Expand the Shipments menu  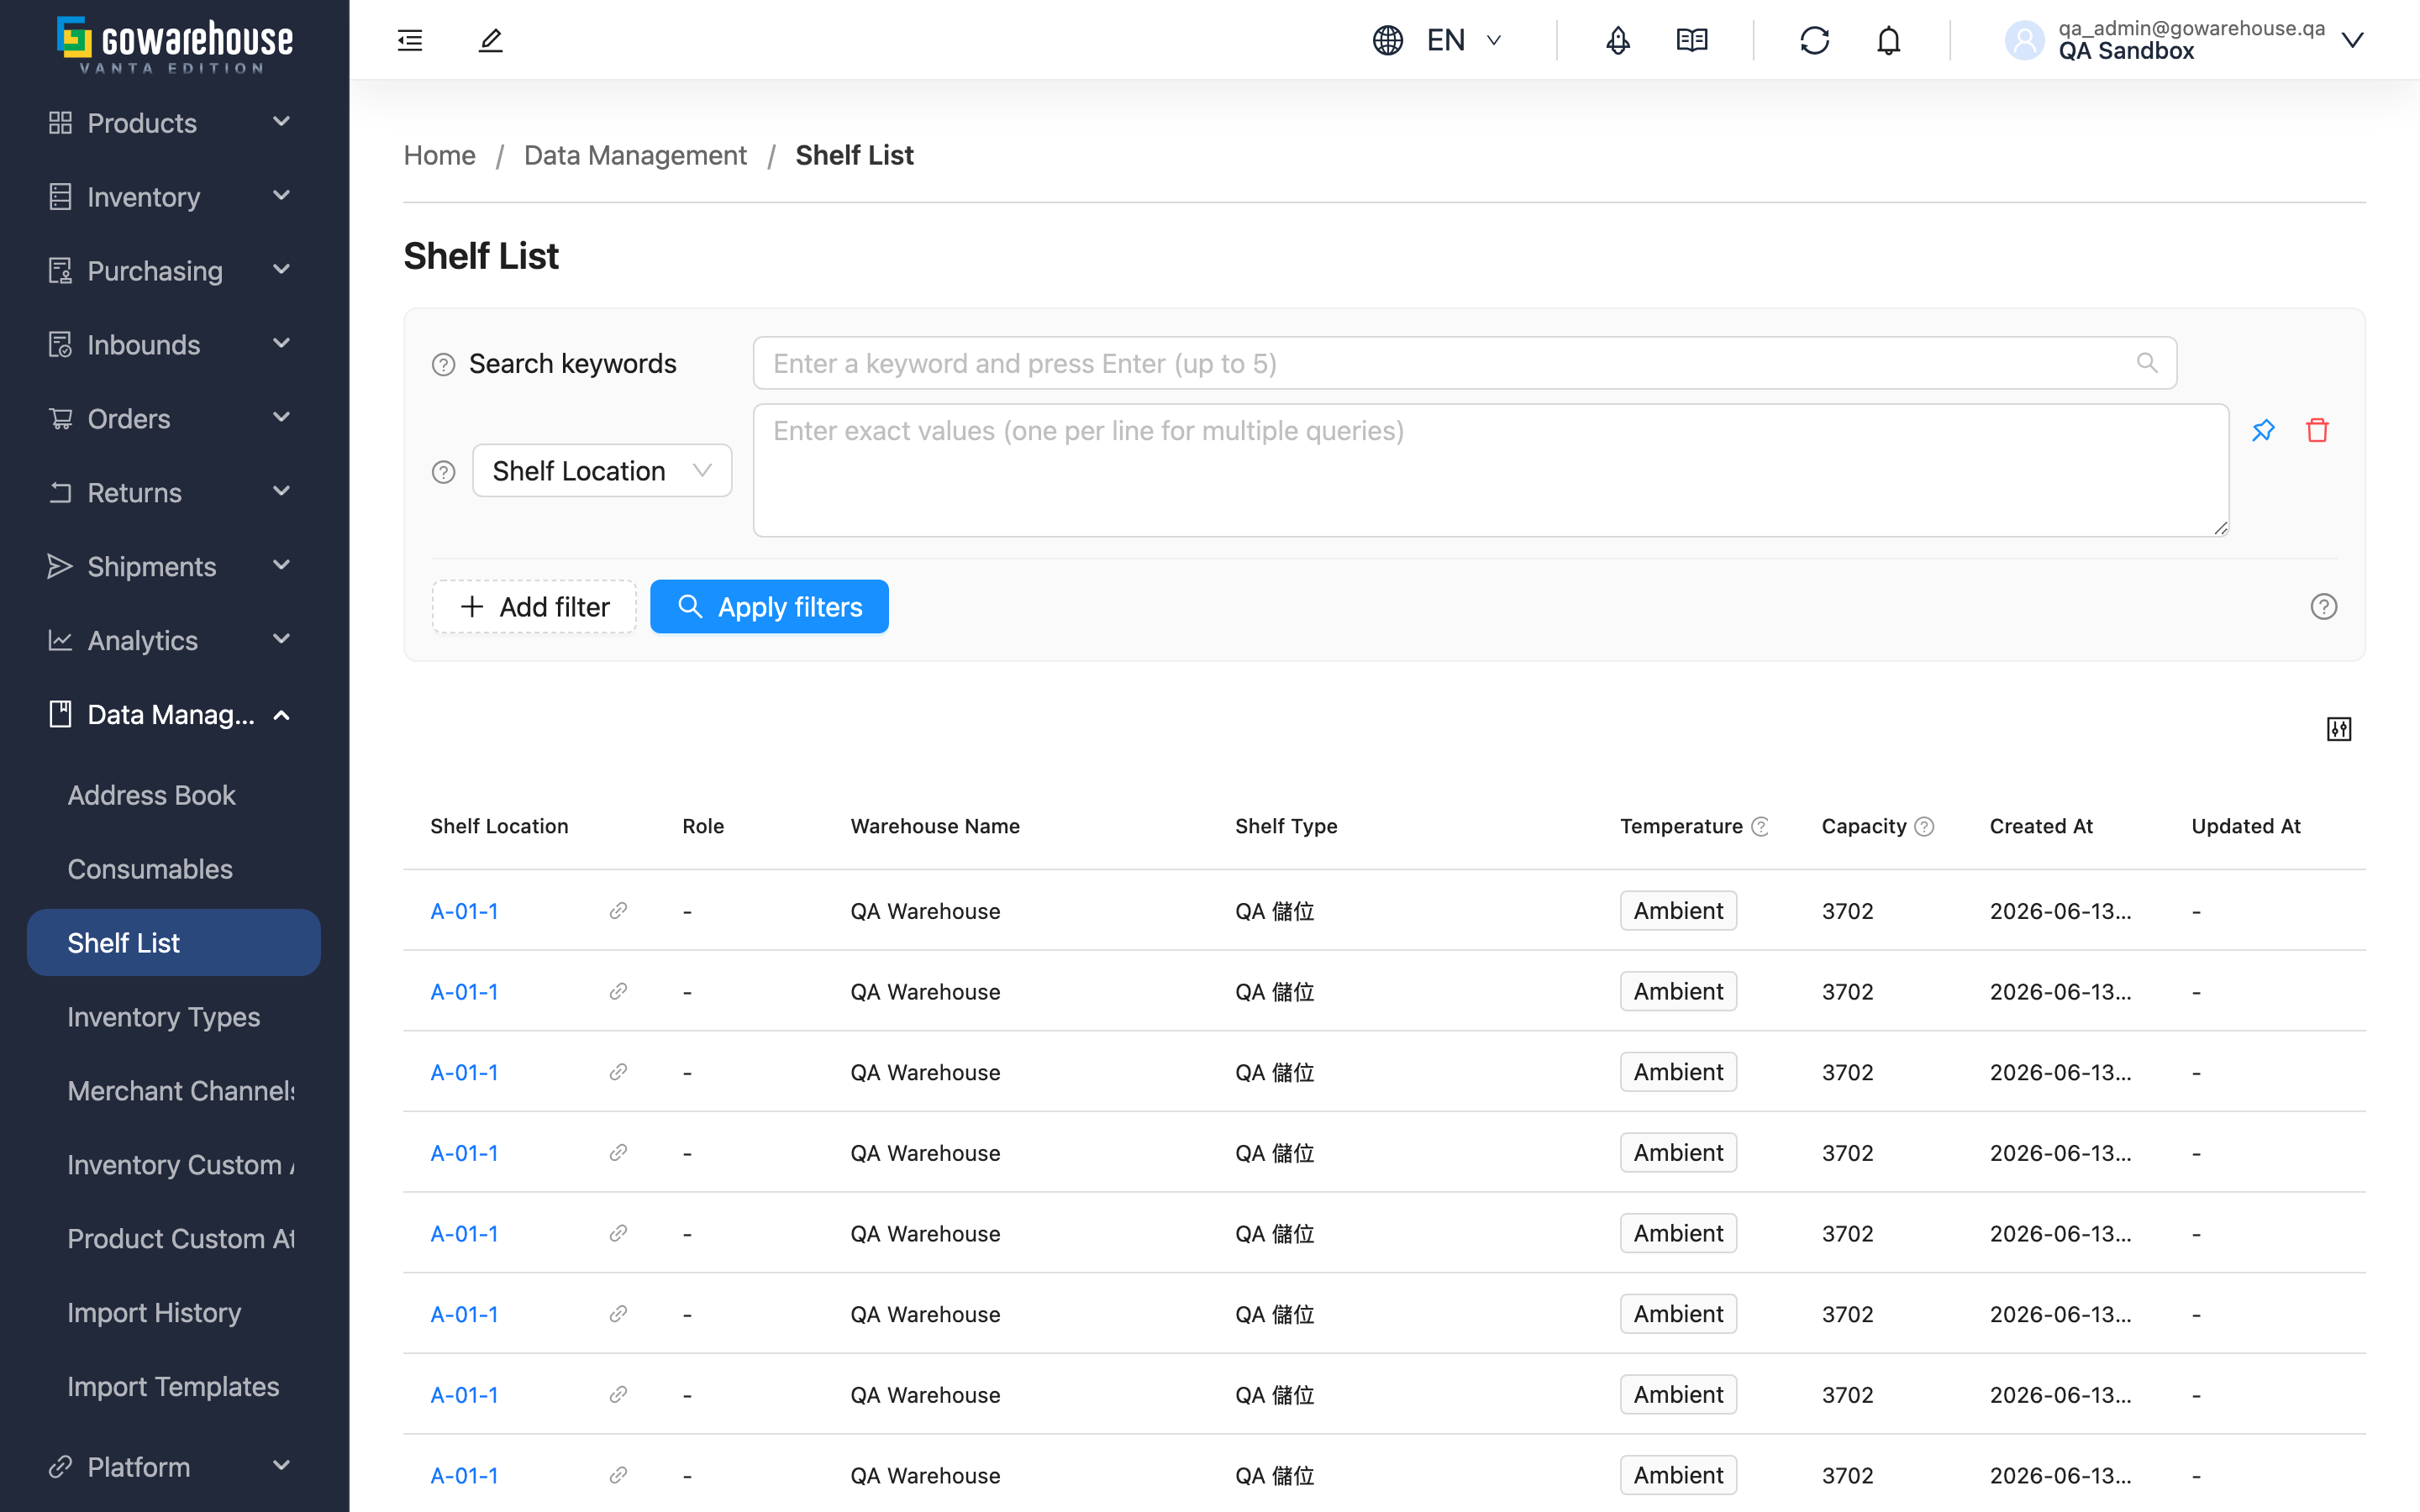click(x=174, y=566)
